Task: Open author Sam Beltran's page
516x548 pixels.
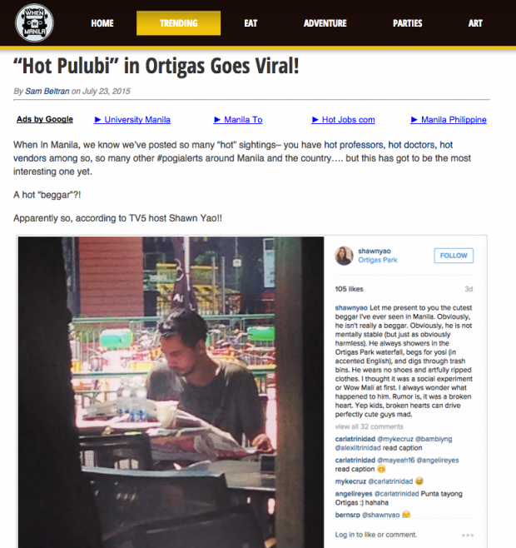Action: coord(47,92)
